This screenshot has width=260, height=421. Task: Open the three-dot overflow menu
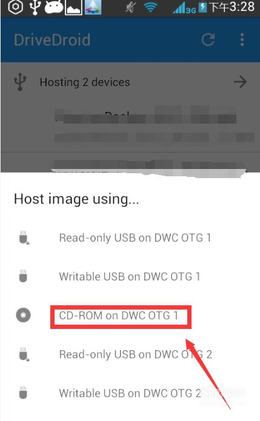tap(242, 40)
